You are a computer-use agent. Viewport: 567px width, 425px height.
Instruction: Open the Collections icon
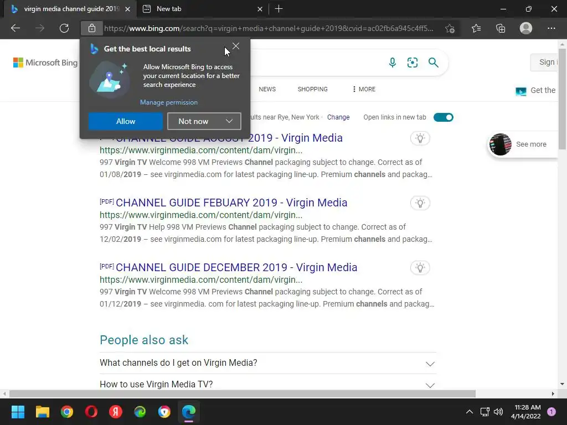(501, 28)
